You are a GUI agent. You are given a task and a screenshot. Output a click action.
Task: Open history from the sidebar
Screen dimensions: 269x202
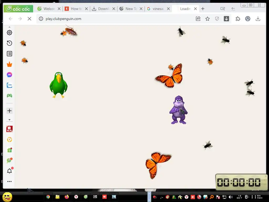pyautogui.click(x=9, y=43)
